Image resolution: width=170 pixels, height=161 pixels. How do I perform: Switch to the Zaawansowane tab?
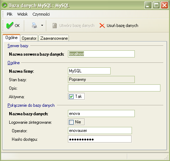[54, 38]
